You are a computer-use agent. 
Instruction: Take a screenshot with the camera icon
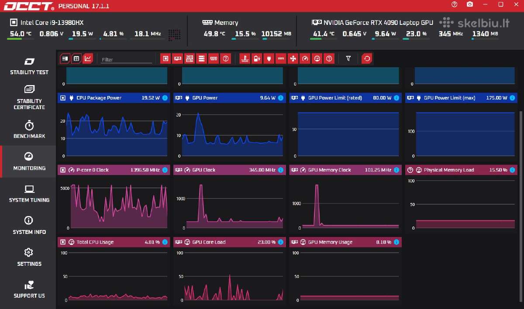(470, 4)
